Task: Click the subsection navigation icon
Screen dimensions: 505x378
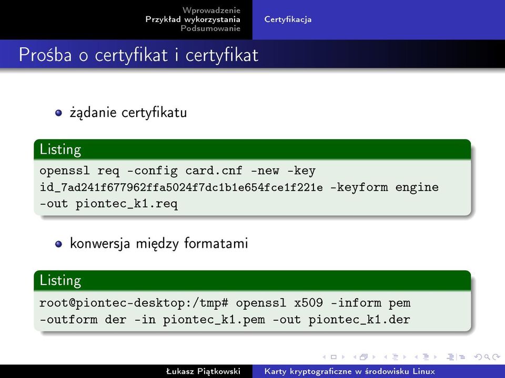Action: [x=395, y=357]
